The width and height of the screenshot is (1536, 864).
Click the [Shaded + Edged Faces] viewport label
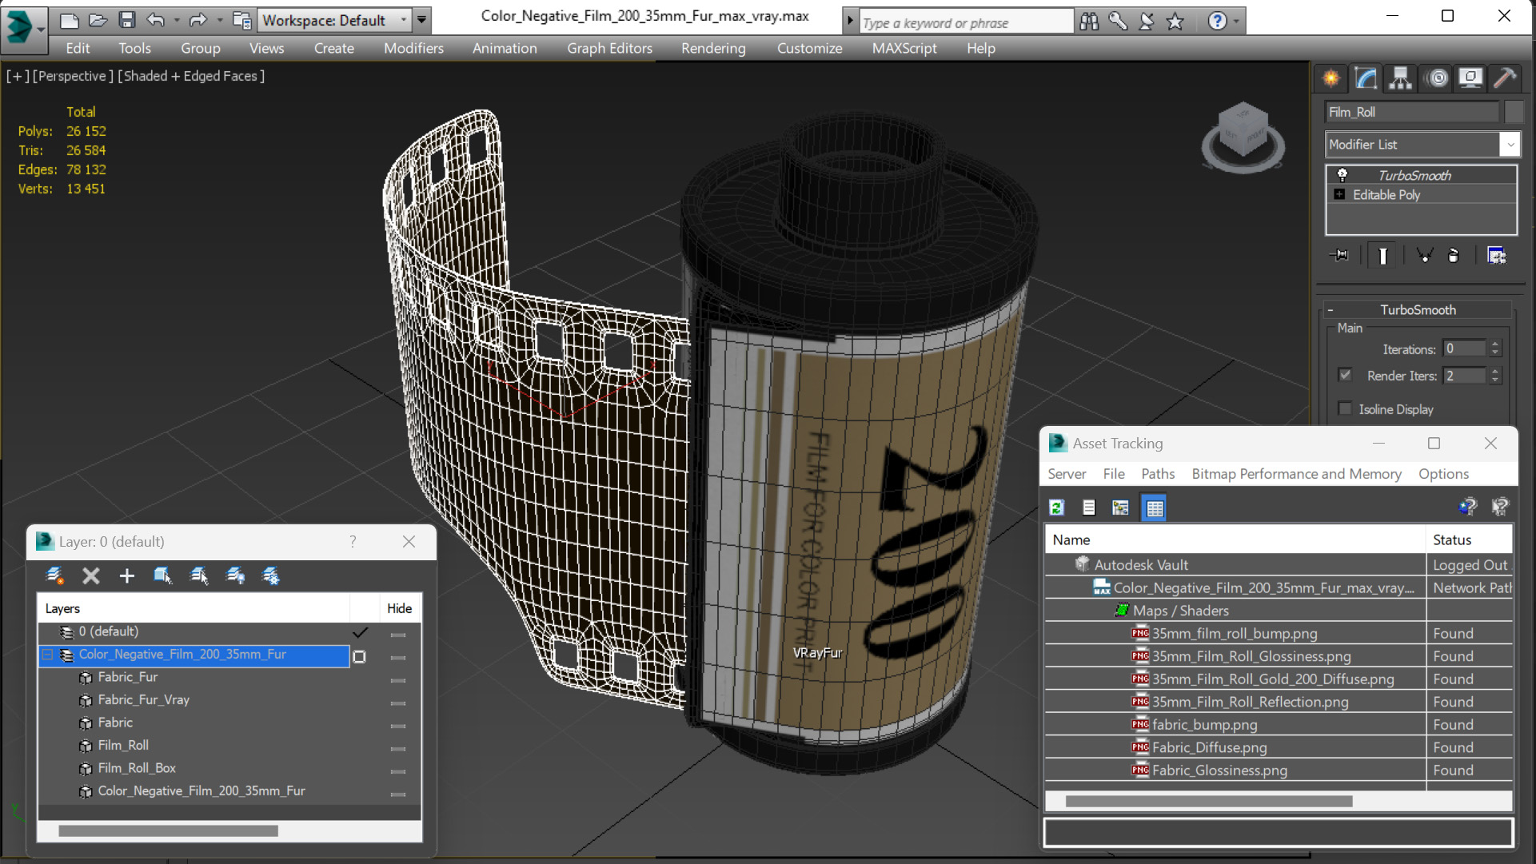pyautogui.click(x=191, y=76)
